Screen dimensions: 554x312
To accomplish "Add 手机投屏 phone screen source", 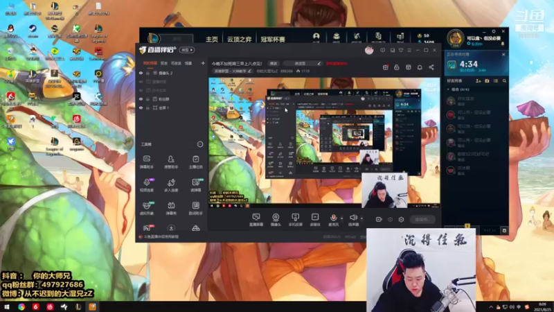I will click(x=296, y=219).
